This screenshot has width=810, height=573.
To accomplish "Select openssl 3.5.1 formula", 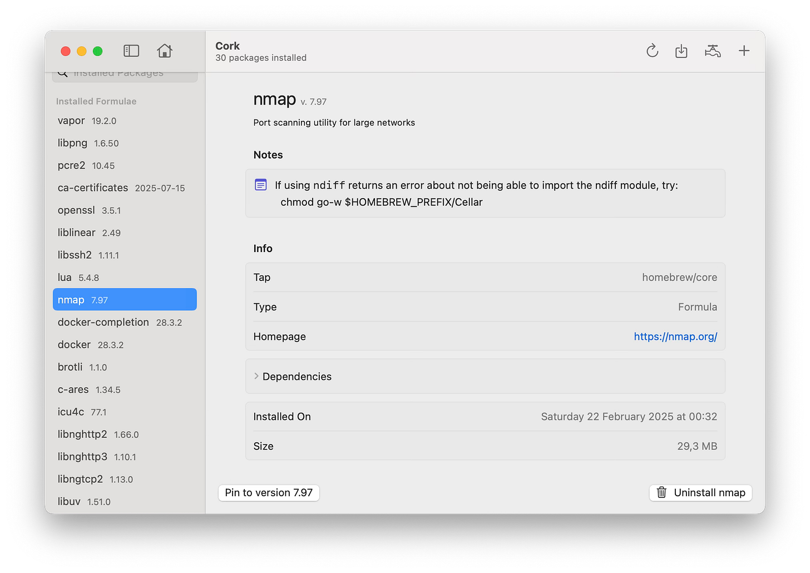I will tap(125, 210).
